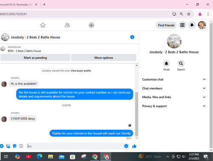Screen dimensions: 213x161
Task: Click the chat scrollbar thumb
Action: [137, 114]
